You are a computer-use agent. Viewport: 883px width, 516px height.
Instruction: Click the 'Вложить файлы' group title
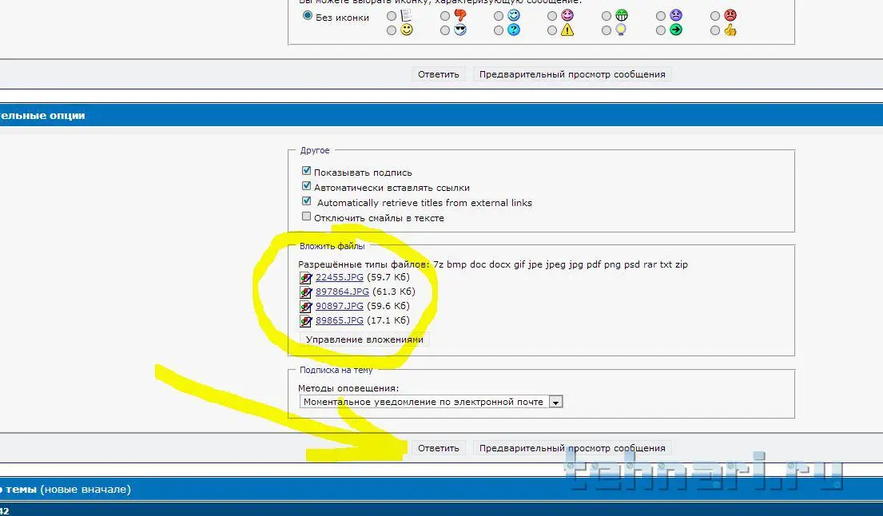click(x=332, y=246)
